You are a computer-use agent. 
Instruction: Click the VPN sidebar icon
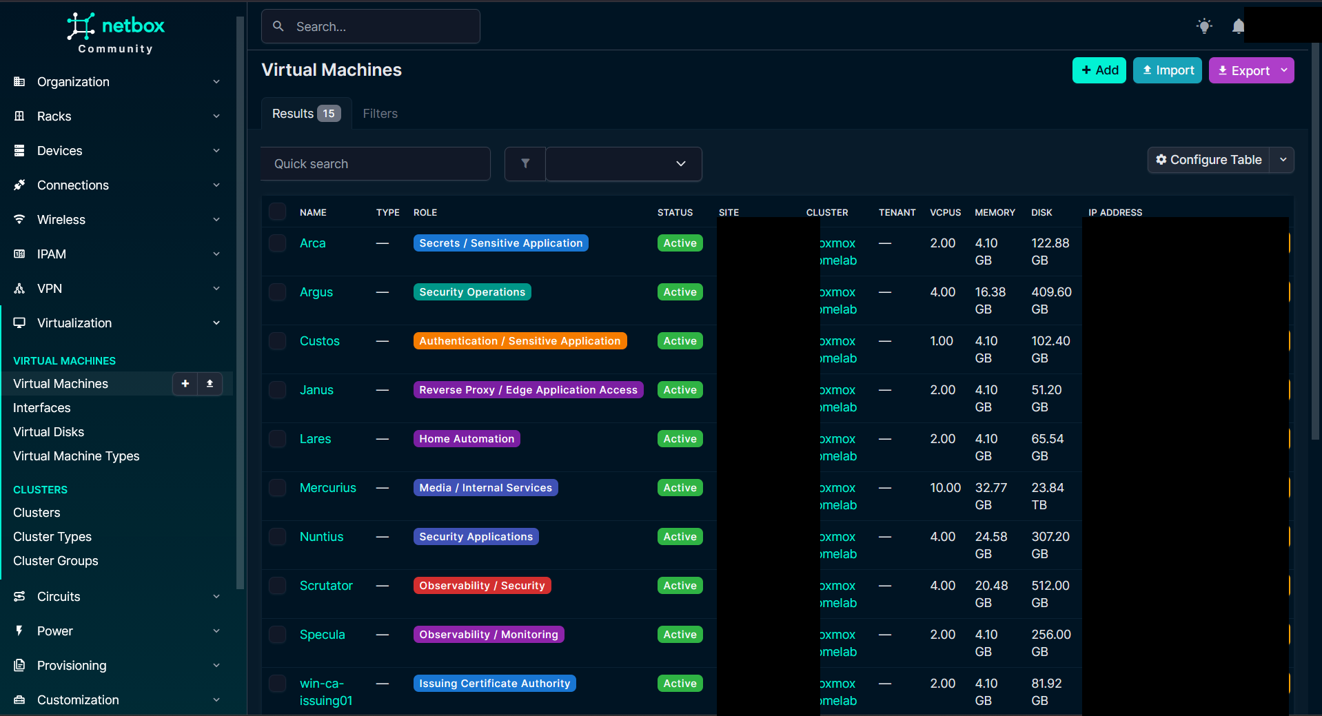pos(19,289)
